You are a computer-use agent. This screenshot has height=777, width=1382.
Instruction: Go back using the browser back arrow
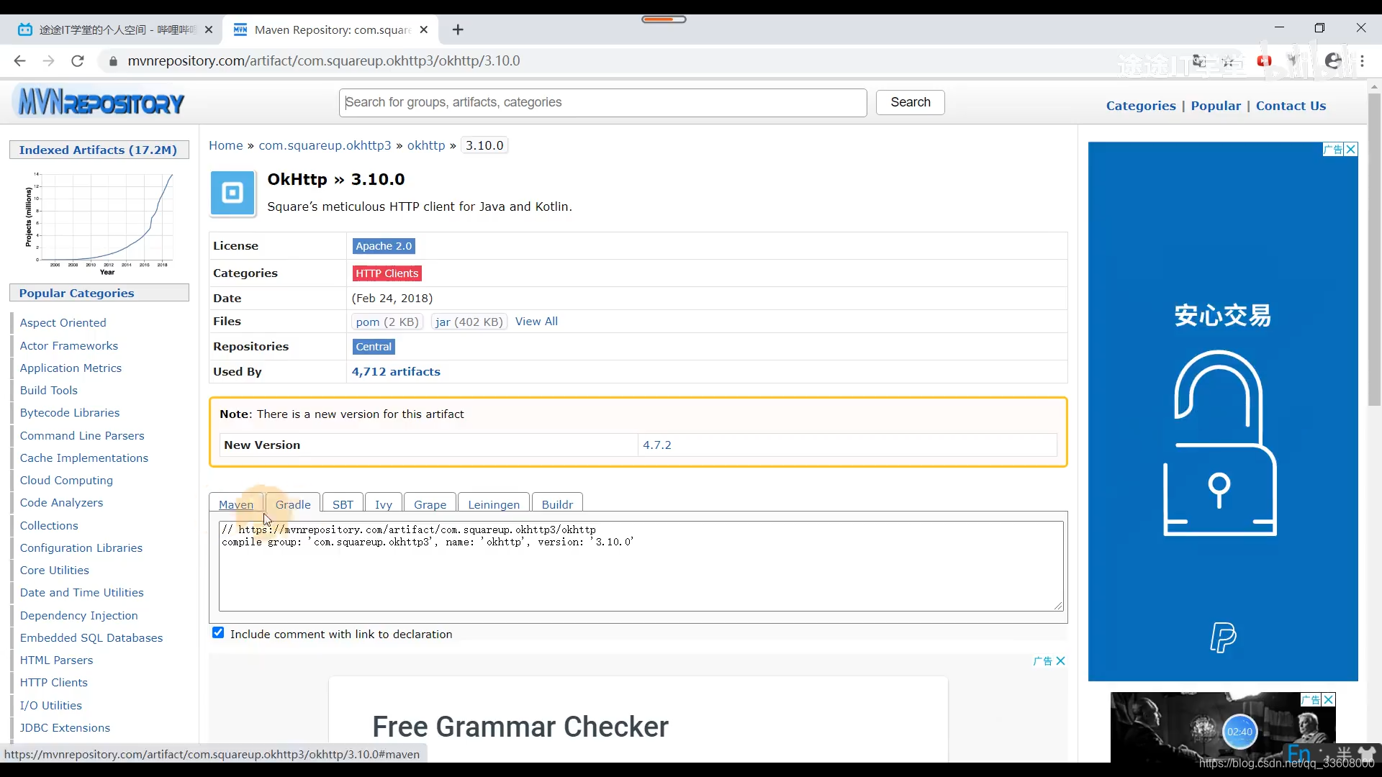(x=19, y=61)
